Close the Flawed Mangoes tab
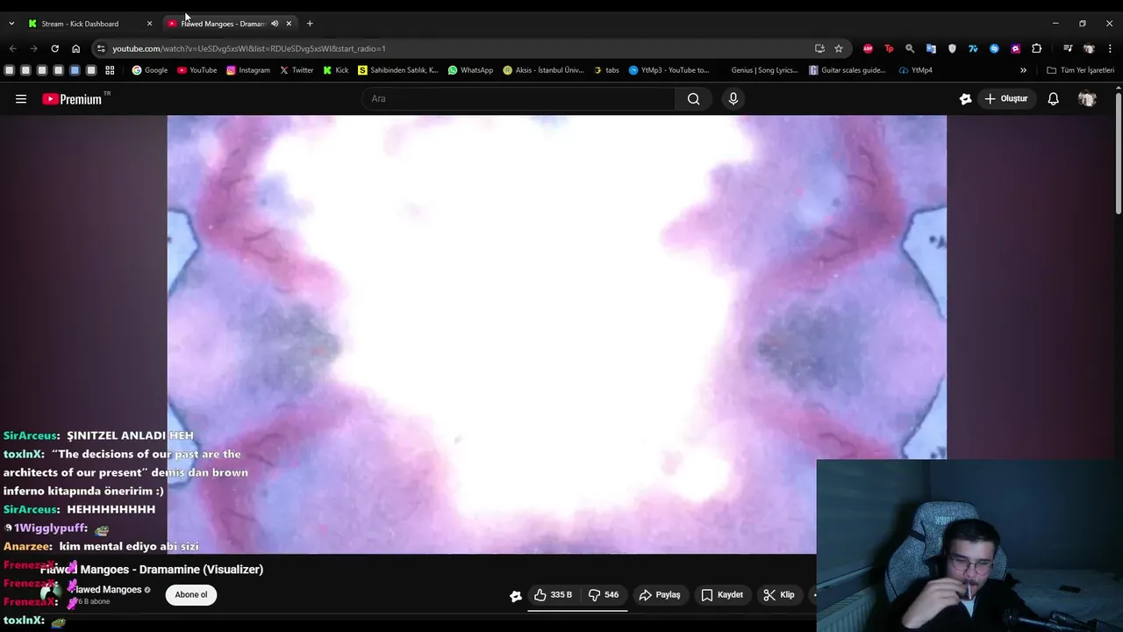1123x632 pixels. click(x=289, y=24)
